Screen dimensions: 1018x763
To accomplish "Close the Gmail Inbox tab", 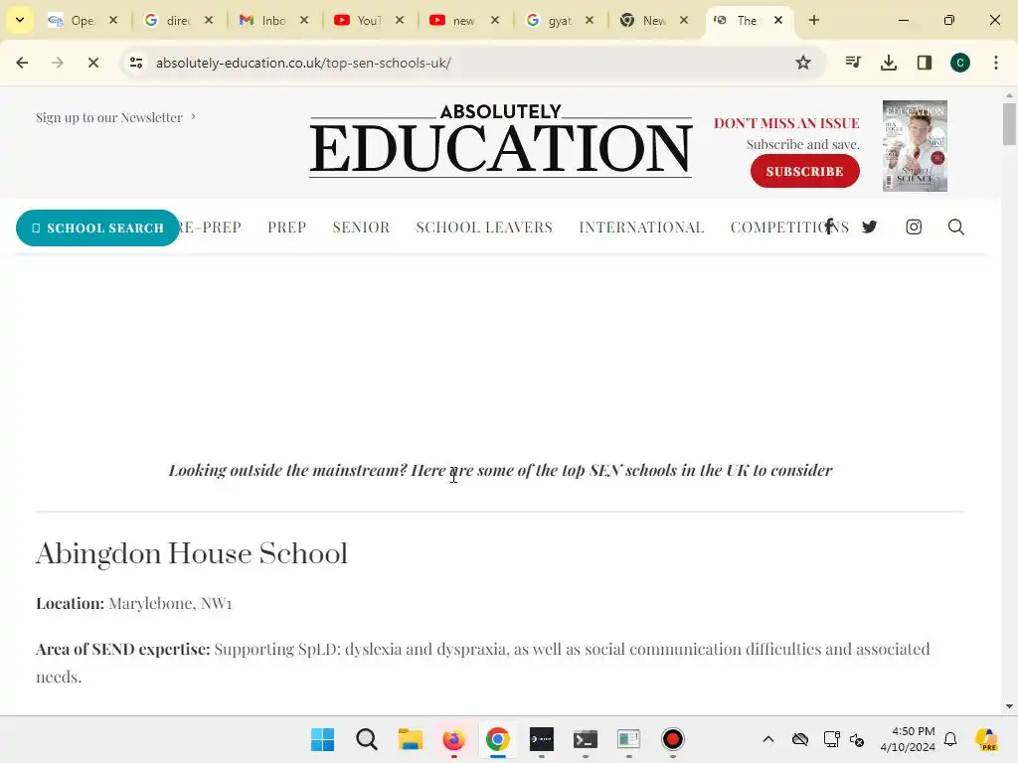I will pyautogui.click(x=304, y=20).
